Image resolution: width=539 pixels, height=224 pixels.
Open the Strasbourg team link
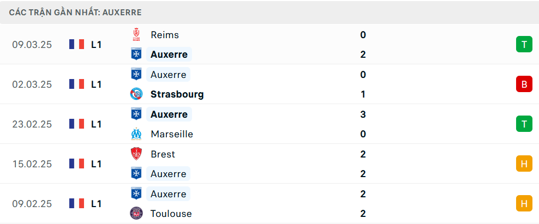tap(177, 94)
